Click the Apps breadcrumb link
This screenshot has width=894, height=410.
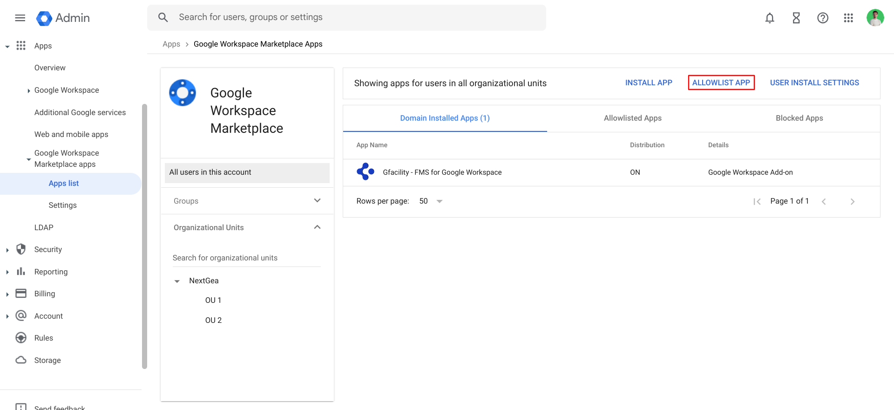point(171,44)
